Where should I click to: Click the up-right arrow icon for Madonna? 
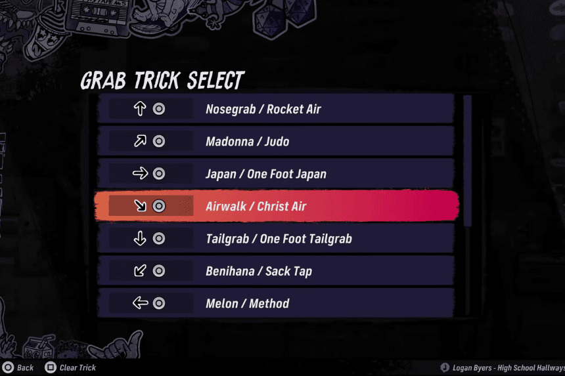click(139, 141)
